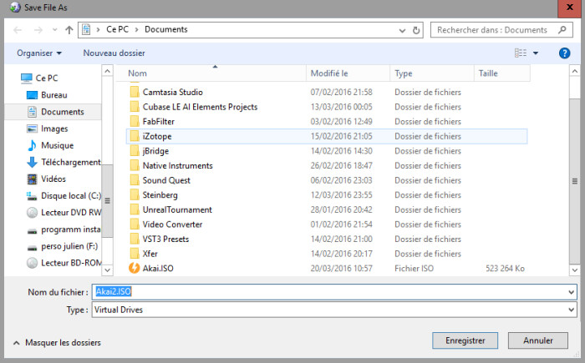Open 'Images' in the navigation pane
Screen dimensions: 585x363
[x=54, y=129]
